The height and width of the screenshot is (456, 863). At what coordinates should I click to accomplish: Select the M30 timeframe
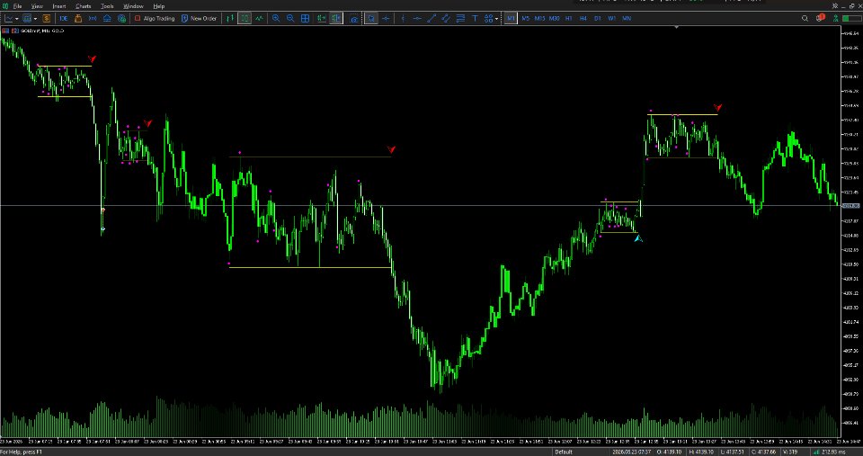click(555, 18)
